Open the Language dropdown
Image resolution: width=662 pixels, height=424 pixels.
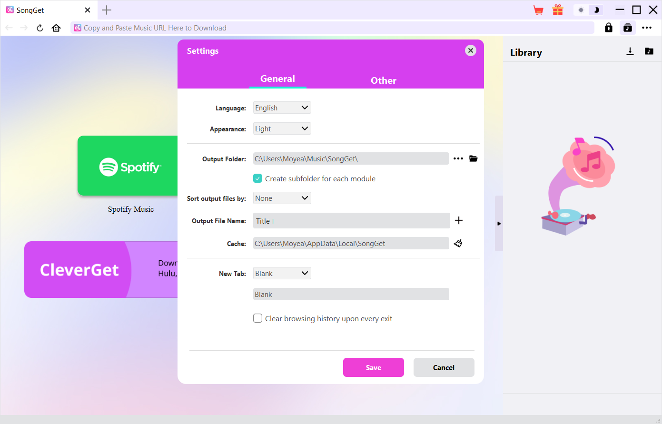[x=282, y=108]
